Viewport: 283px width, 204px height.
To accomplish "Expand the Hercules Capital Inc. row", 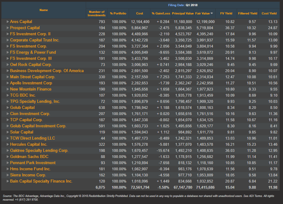I will point(8,144).
